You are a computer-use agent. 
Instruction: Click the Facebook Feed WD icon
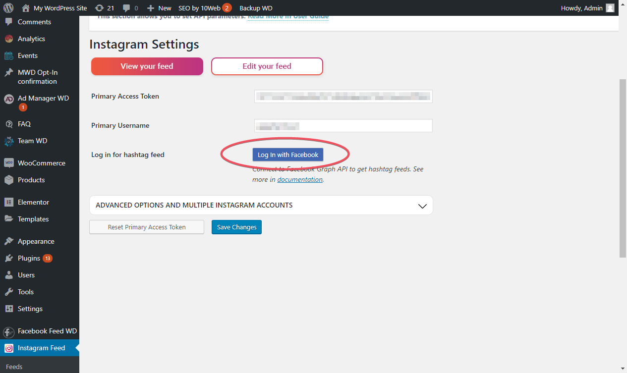coord(8,331)
